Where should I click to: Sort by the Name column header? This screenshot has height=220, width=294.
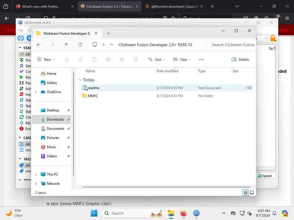click(x=90, y=71)
